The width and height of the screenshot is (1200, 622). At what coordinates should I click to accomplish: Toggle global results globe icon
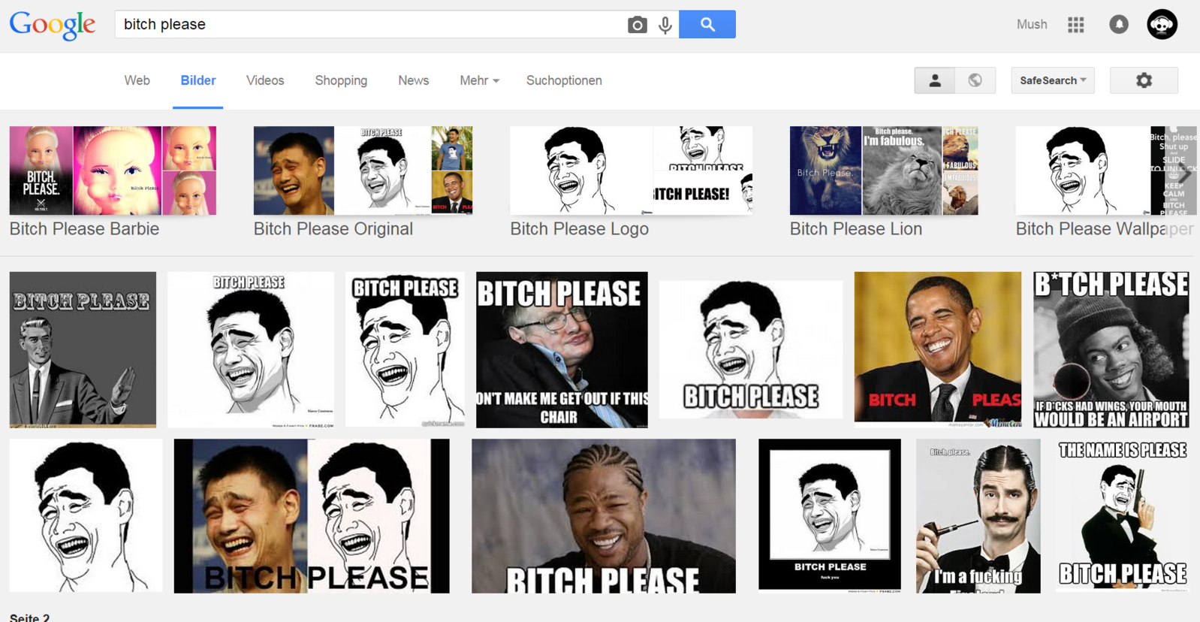(x=975, y=80)
